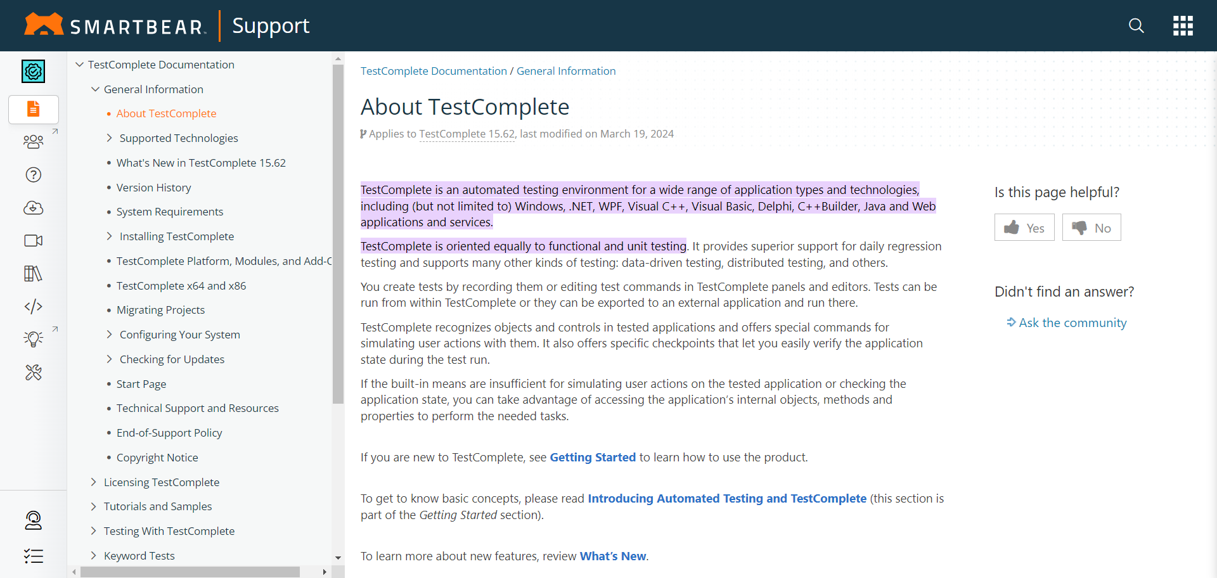Click the TestComplete product icon in sidebar

(x=34, y=71)
